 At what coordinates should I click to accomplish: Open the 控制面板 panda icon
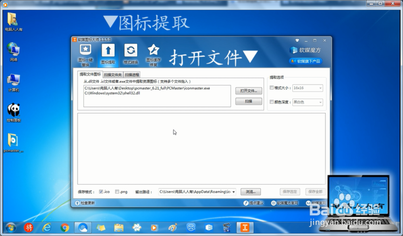13,113
